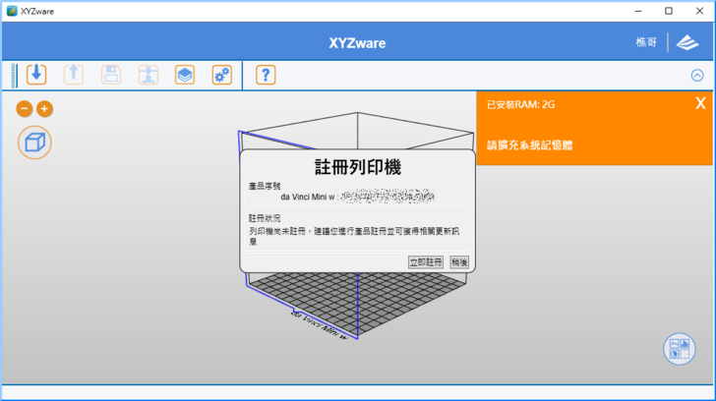Image resolution: width=716 pixels, height=401 pixels.
Task: Zoom out with the minus button
Action: click(x=25, y=108)
